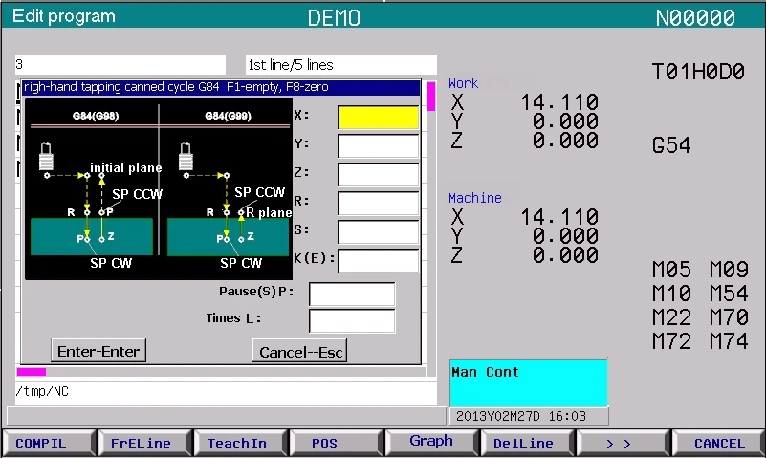
Task: Click the Machine coordinates label
Action: coord(475,198)
